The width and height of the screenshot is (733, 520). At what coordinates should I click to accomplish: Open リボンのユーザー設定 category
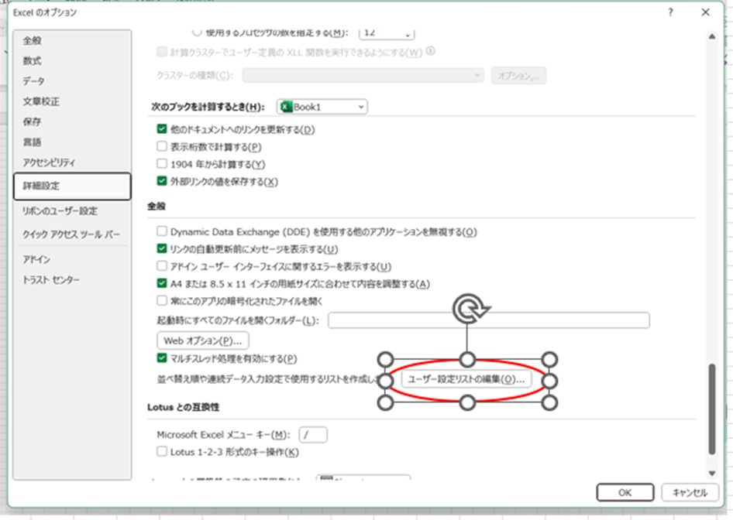click(x=60, y=210)
